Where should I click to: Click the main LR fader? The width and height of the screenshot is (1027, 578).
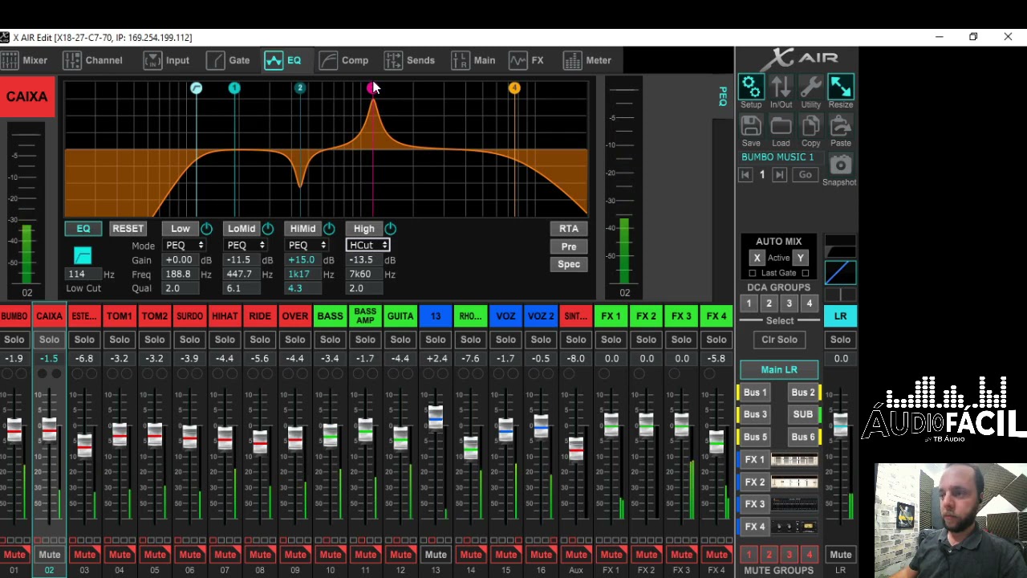pyautogui.click(x=840, y=424)
